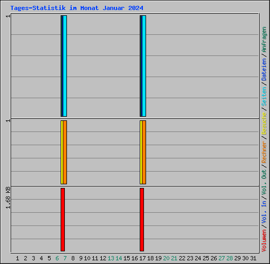Select weekend day 13 on the x-axis
This screenshot has width=270, height=264.
coord(111,258)
